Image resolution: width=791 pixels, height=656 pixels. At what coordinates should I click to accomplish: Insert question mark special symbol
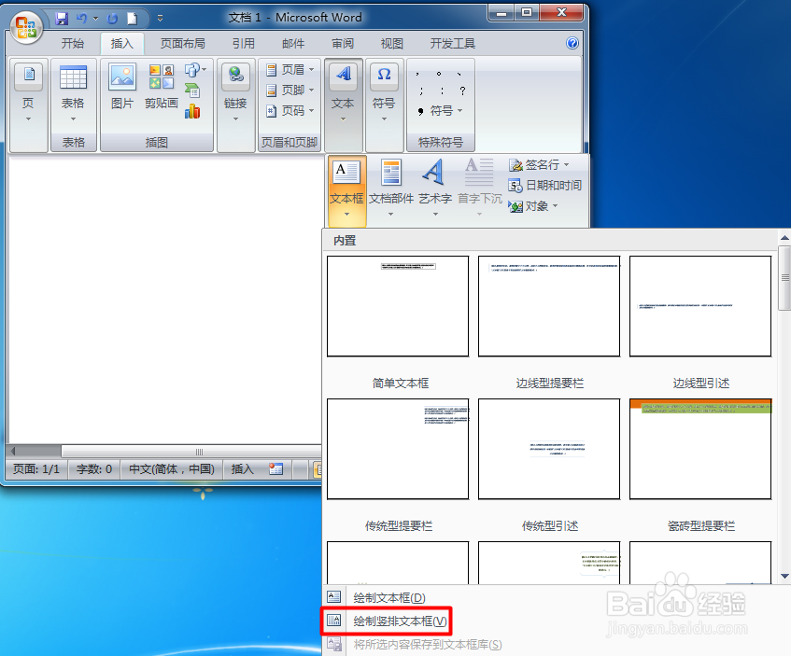(x=462, y=91)
